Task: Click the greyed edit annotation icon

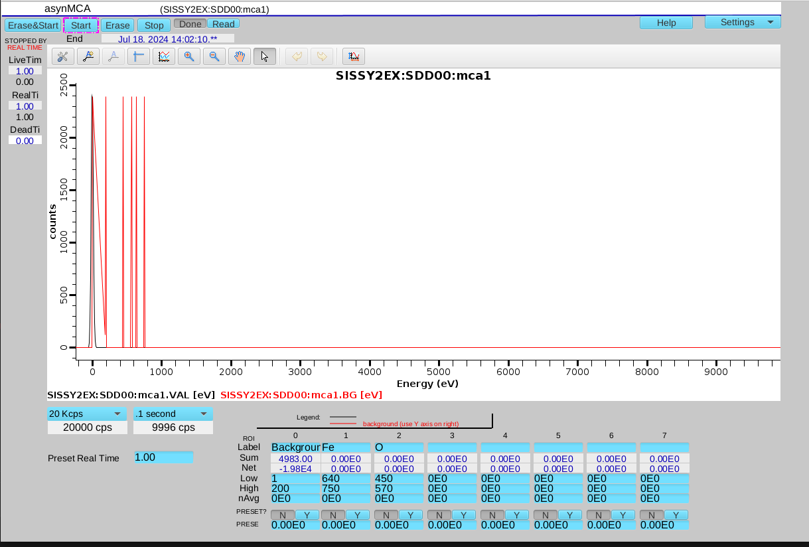Action: (113, 56)
